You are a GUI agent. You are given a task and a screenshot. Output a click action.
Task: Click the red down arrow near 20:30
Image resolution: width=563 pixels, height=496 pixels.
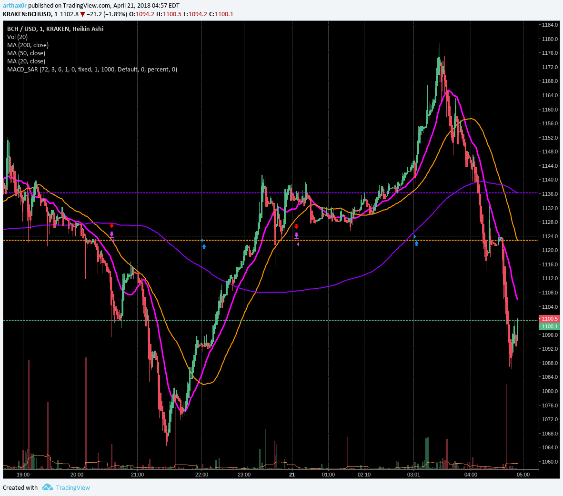coord(111,225)
